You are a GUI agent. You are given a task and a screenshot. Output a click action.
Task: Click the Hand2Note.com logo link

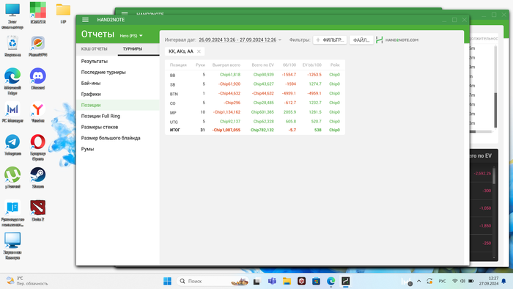click(397, 40)
